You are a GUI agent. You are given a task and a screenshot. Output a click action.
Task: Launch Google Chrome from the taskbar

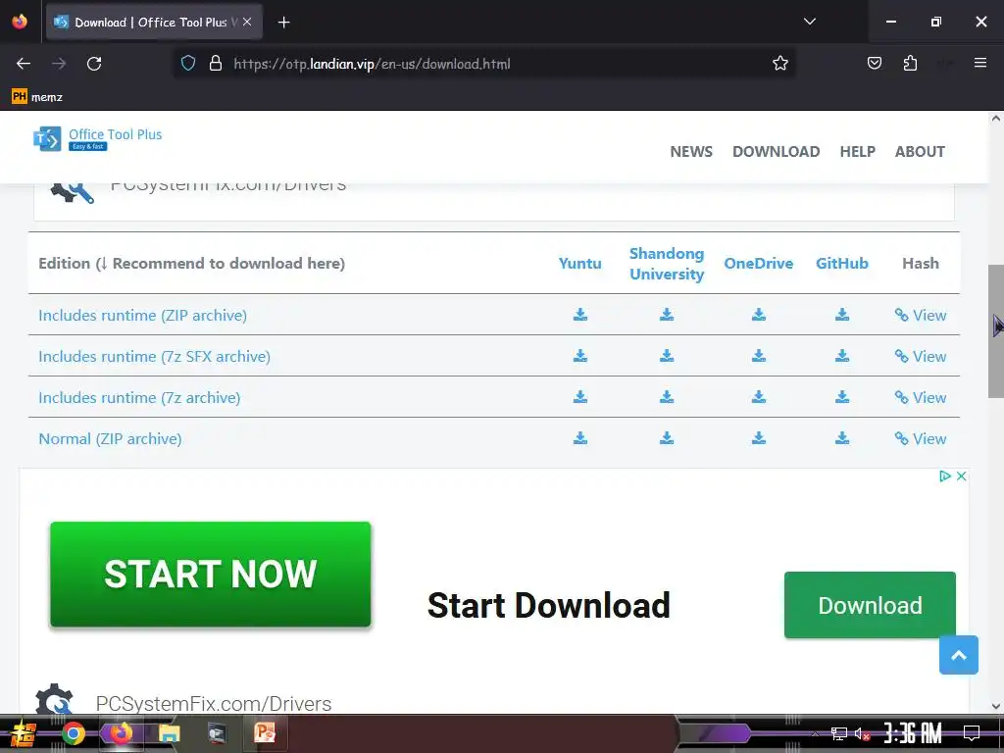(74, 733)
